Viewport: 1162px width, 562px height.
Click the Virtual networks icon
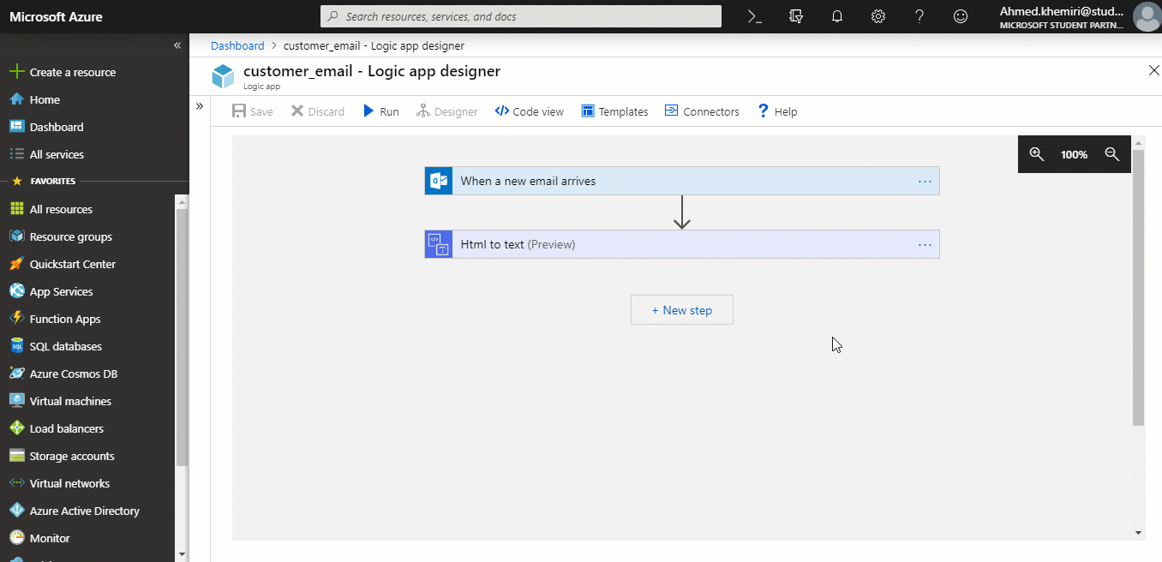click(x=16, y=483)
